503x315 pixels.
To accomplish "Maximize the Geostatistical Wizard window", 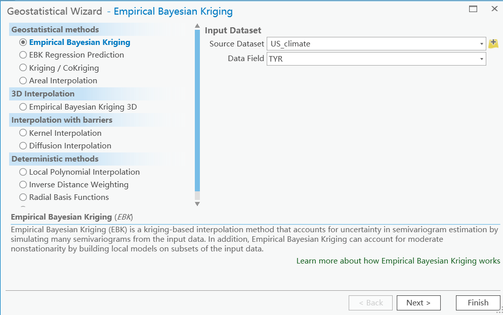I will (x=473, y=9).
